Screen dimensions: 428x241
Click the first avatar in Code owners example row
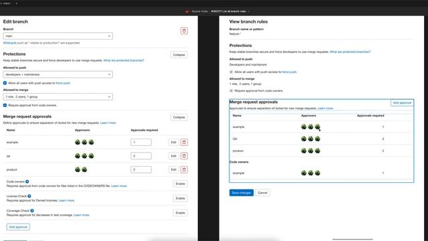pos(304,173)
